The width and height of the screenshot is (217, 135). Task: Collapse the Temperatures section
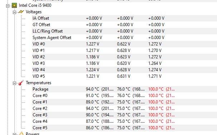[14, 83]
